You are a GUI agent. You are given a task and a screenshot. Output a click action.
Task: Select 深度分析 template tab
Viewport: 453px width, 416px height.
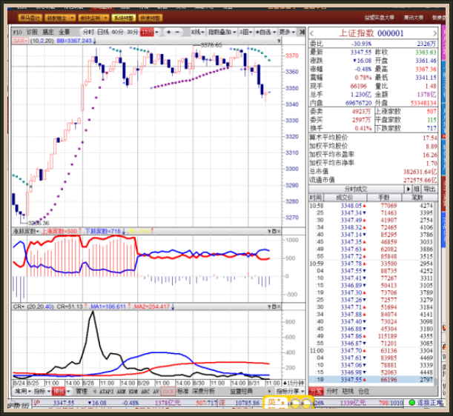click(203, 391)
